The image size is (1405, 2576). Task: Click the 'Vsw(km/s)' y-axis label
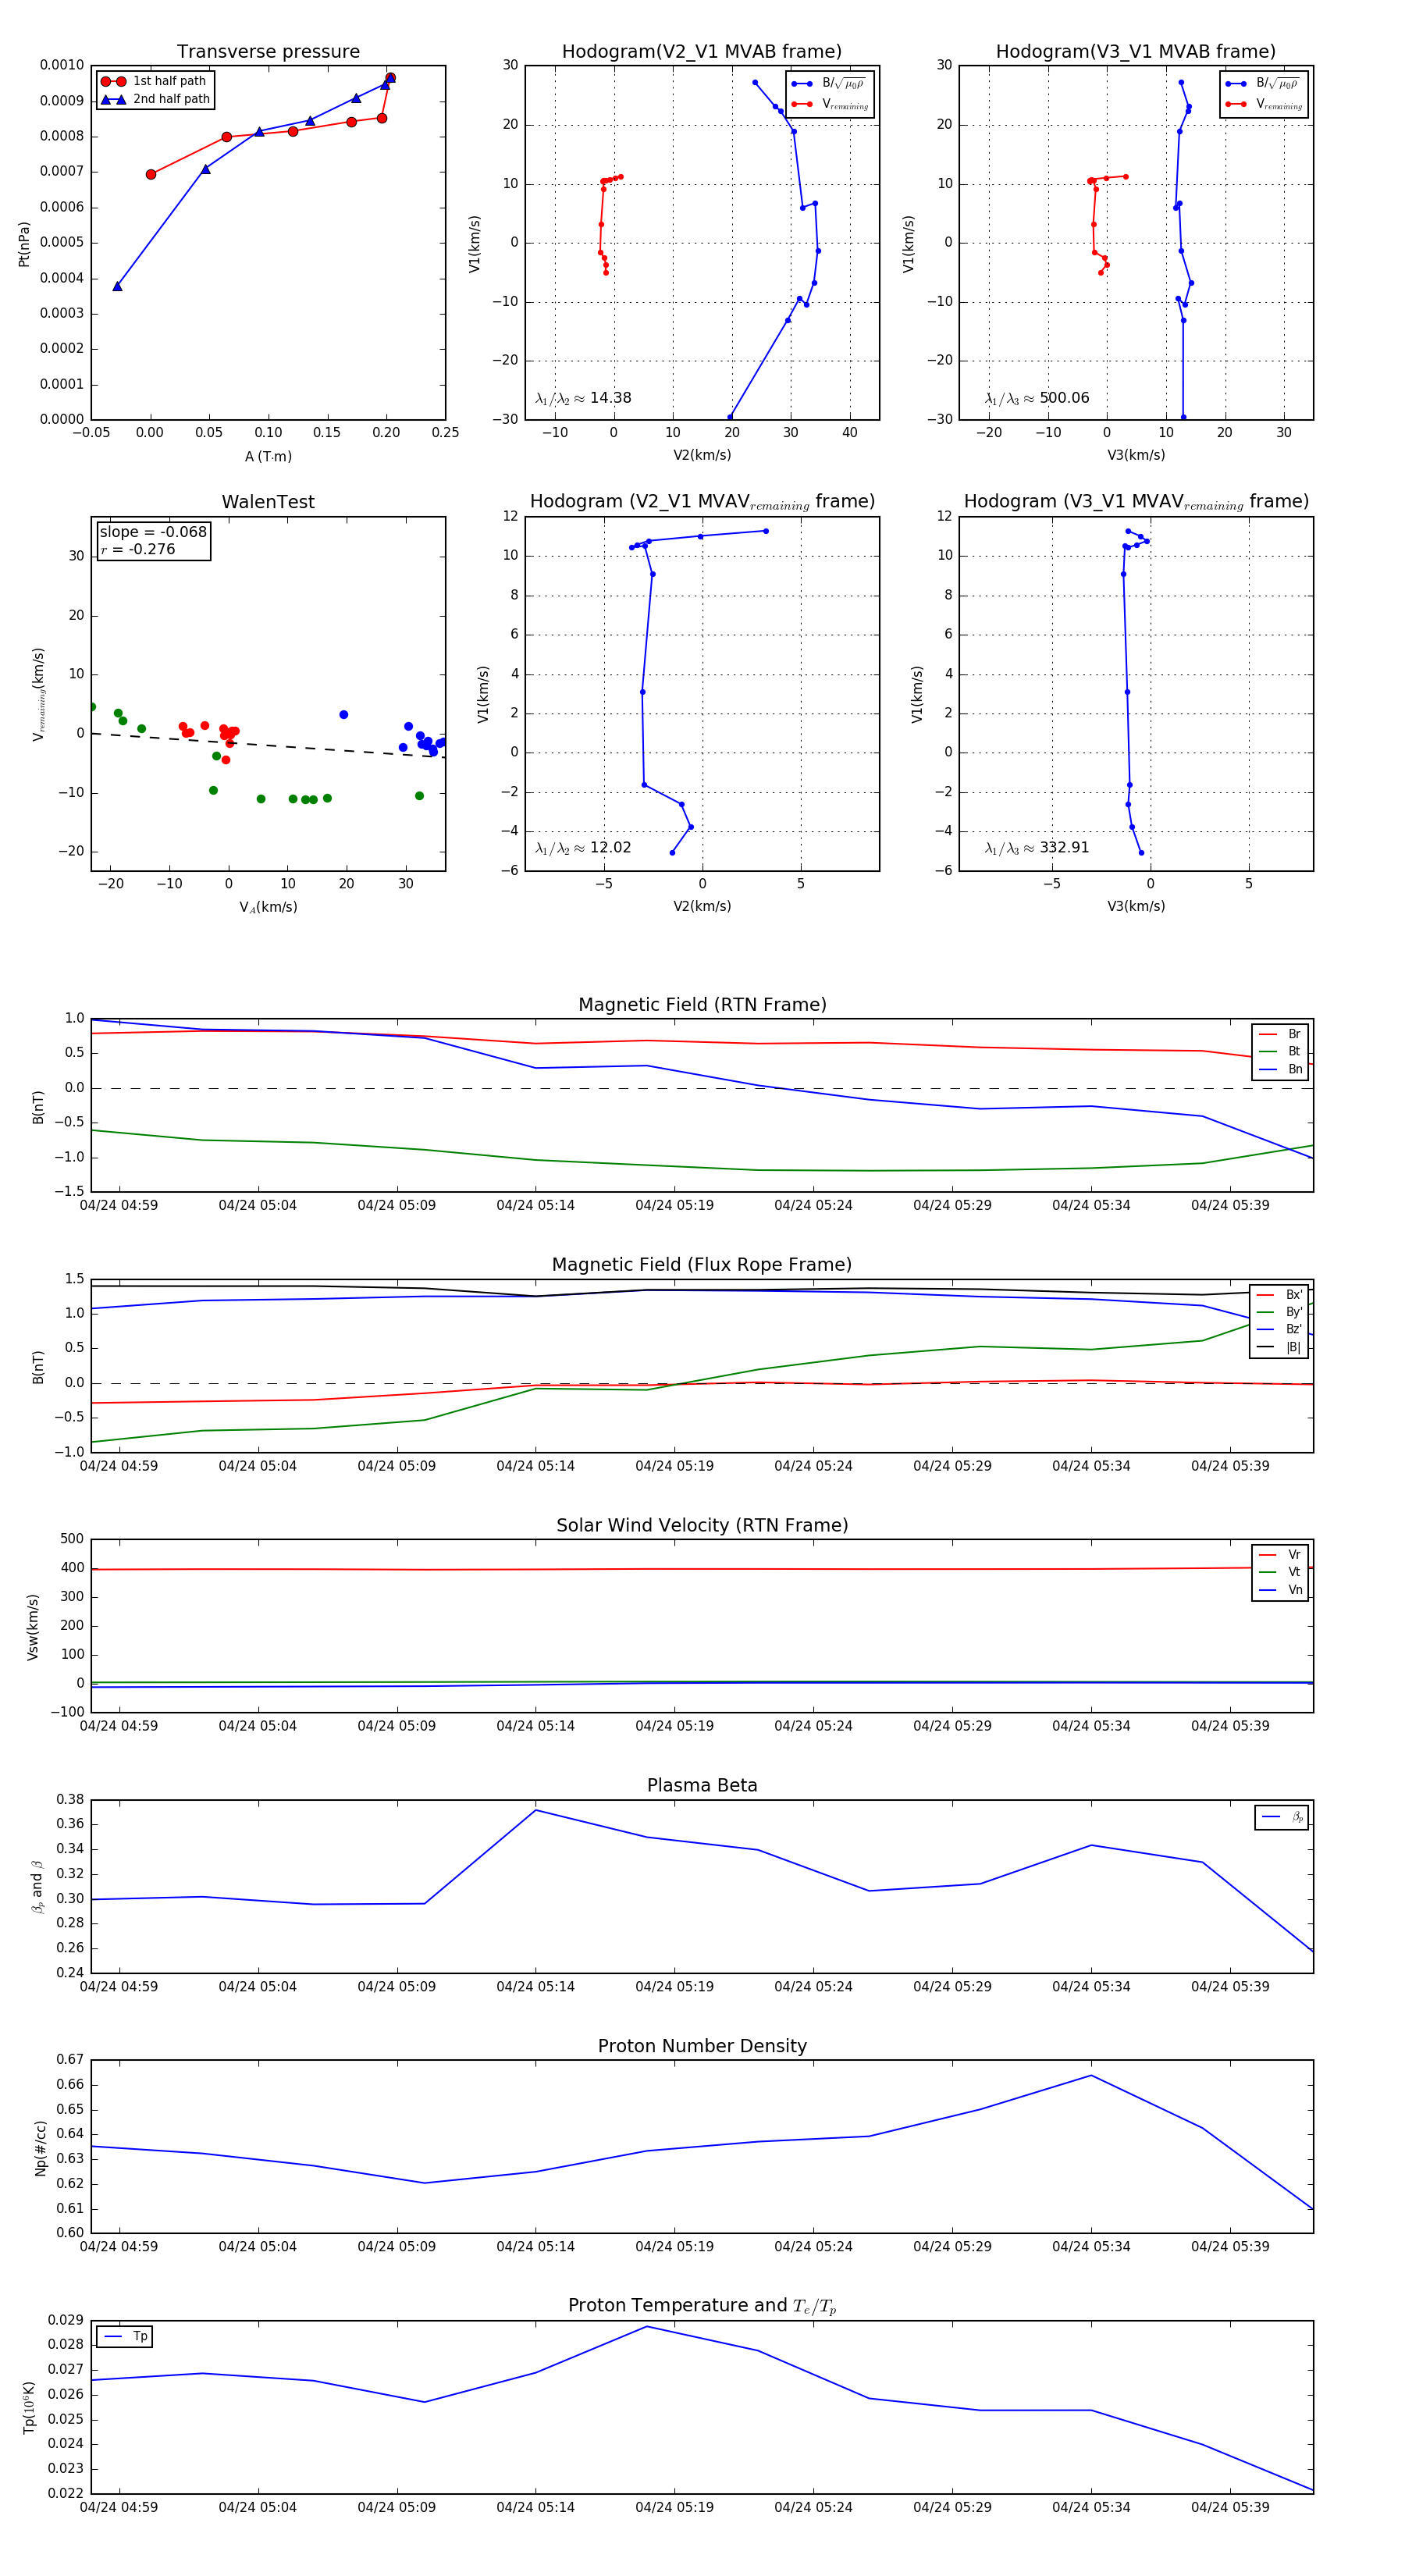pos(33,1627)
